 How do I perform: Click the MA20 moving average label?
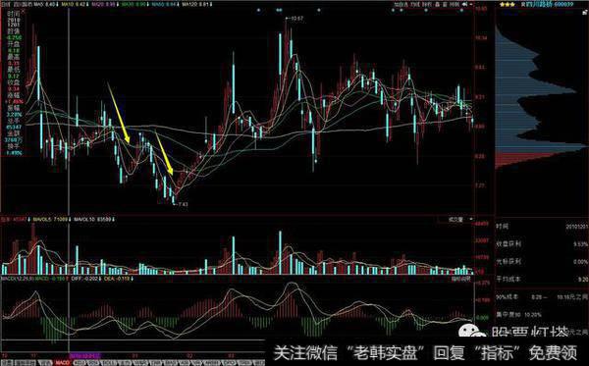104,5
